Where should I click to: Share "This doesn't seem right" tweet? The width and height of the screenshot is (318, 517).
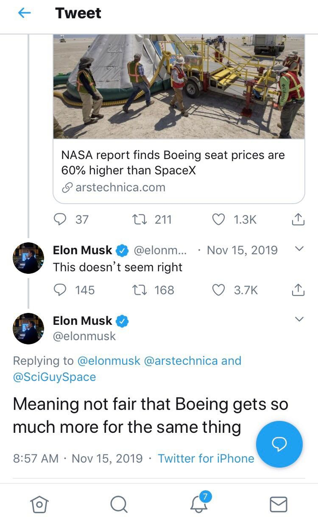tap(297, 290)
